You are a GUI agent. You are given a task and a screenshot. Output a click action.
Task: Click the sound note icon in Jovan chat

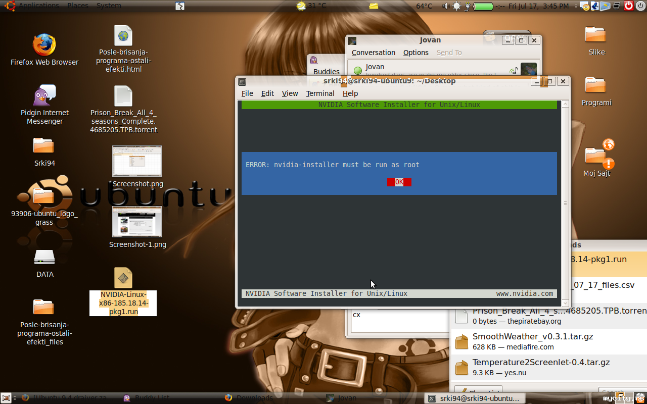click(x=514, y=71)
